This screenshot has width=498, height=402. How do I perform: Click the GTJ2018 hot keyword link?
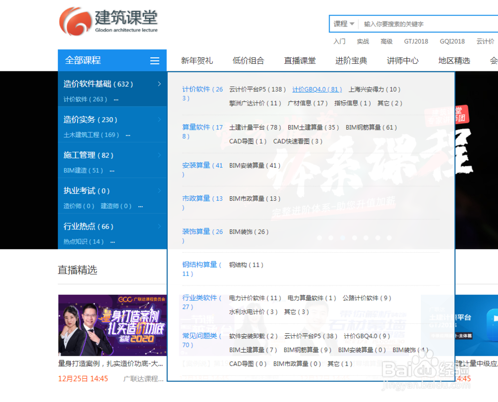(416, 41)
